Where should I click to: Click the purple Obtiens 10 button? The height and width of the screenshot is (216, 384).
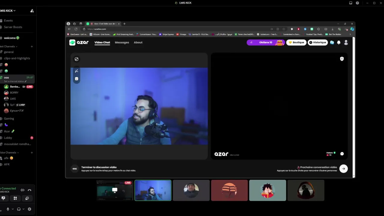pos(265,43)
